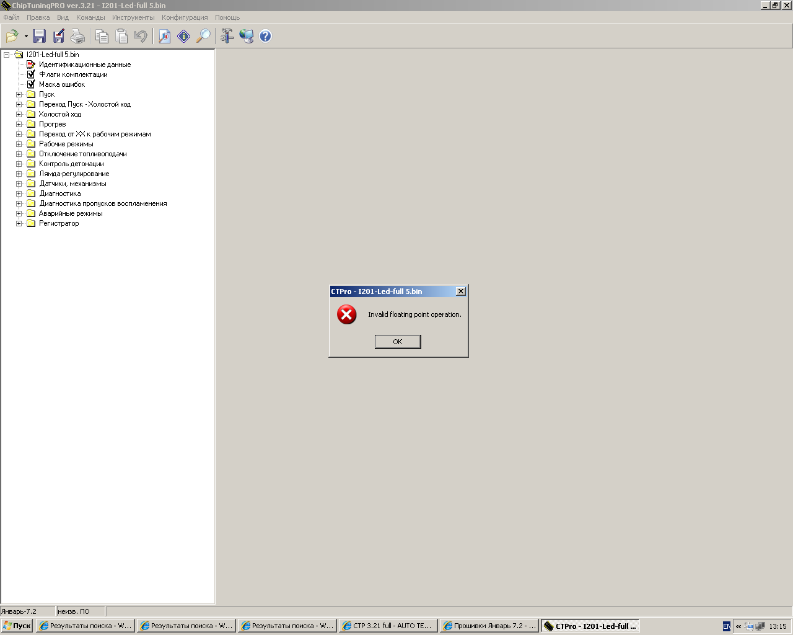Click the 'Invalid floating point operation.' message text

[414, 314]
